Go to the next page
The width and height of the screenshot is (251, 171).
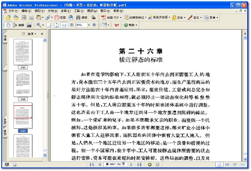[x=132, y=164]
